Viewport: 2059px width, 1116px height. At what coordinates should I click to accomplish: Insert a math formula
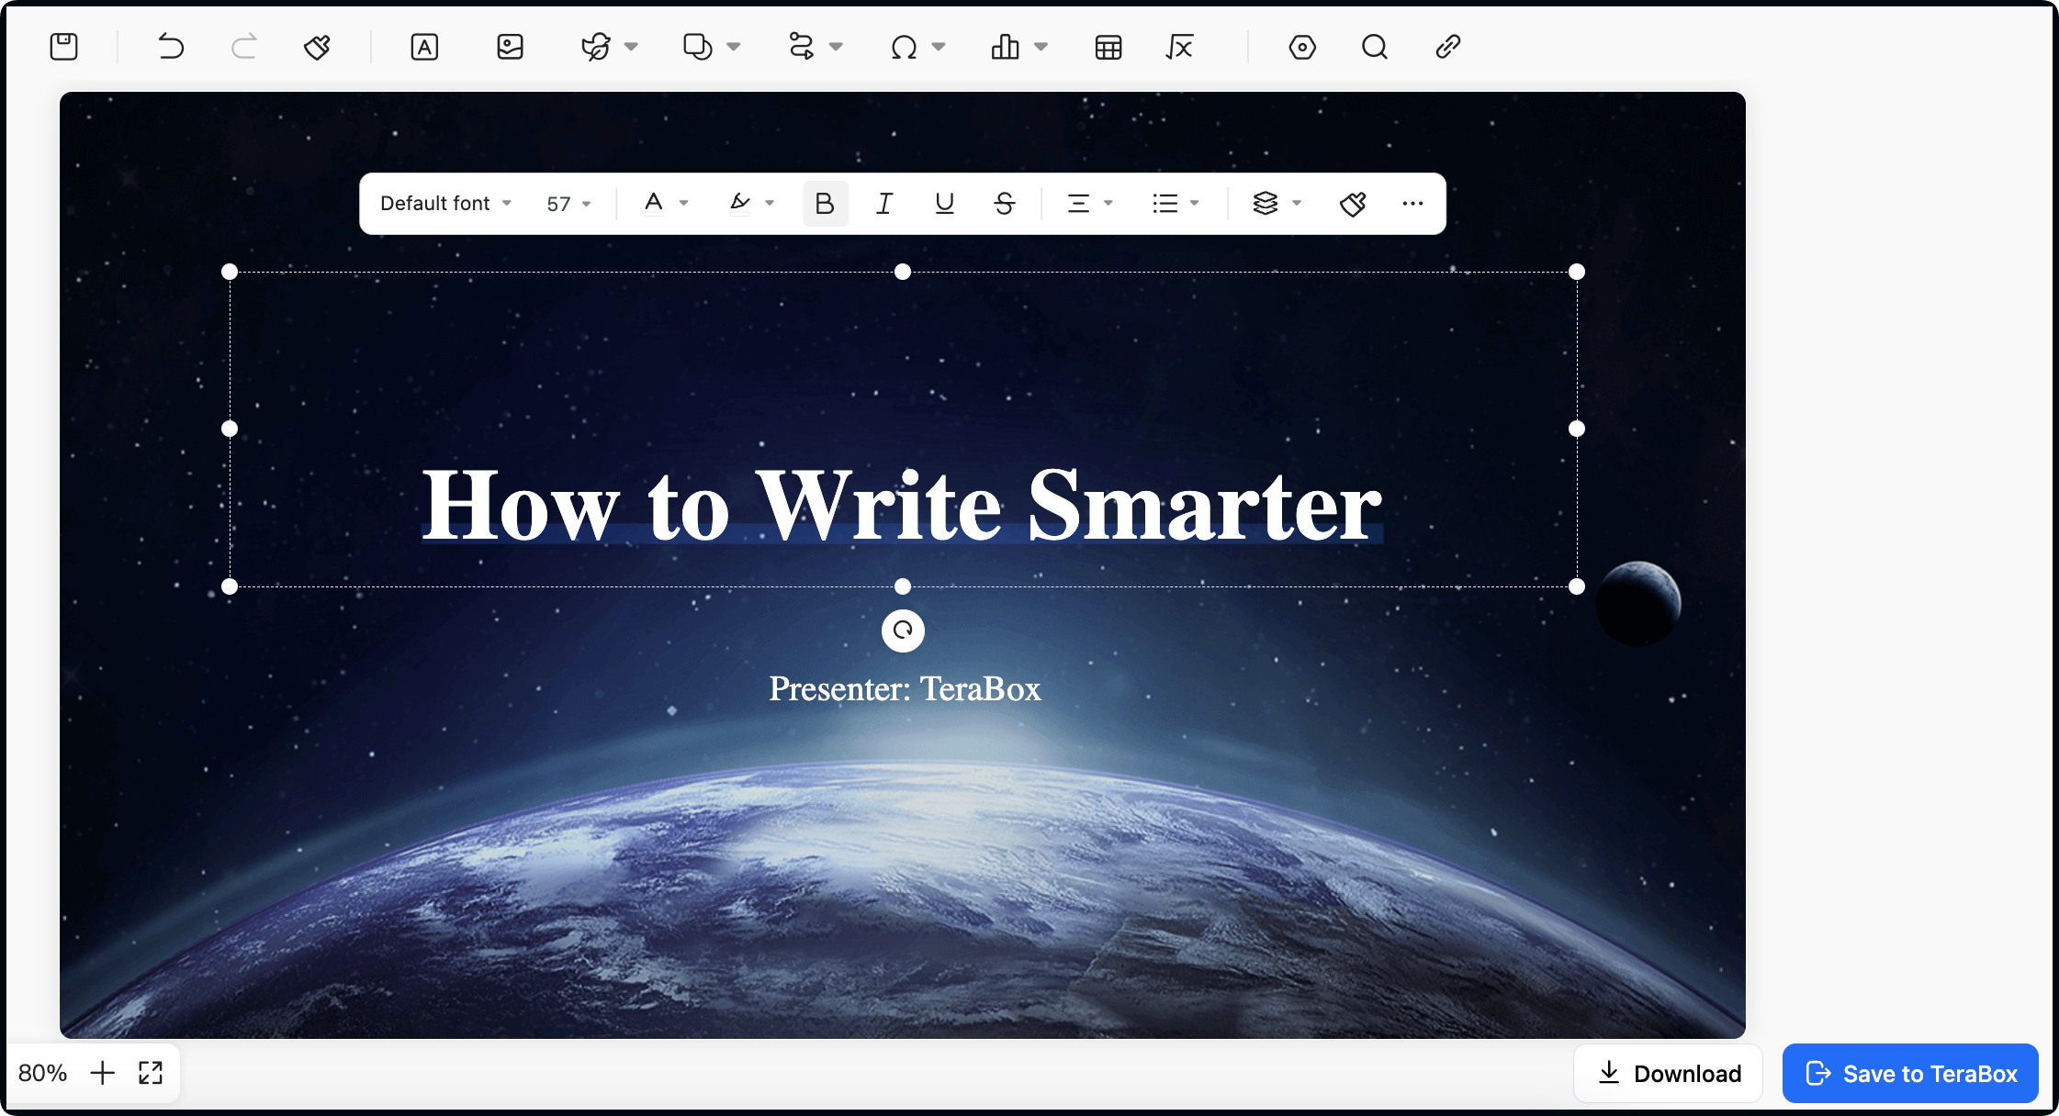1180,46
